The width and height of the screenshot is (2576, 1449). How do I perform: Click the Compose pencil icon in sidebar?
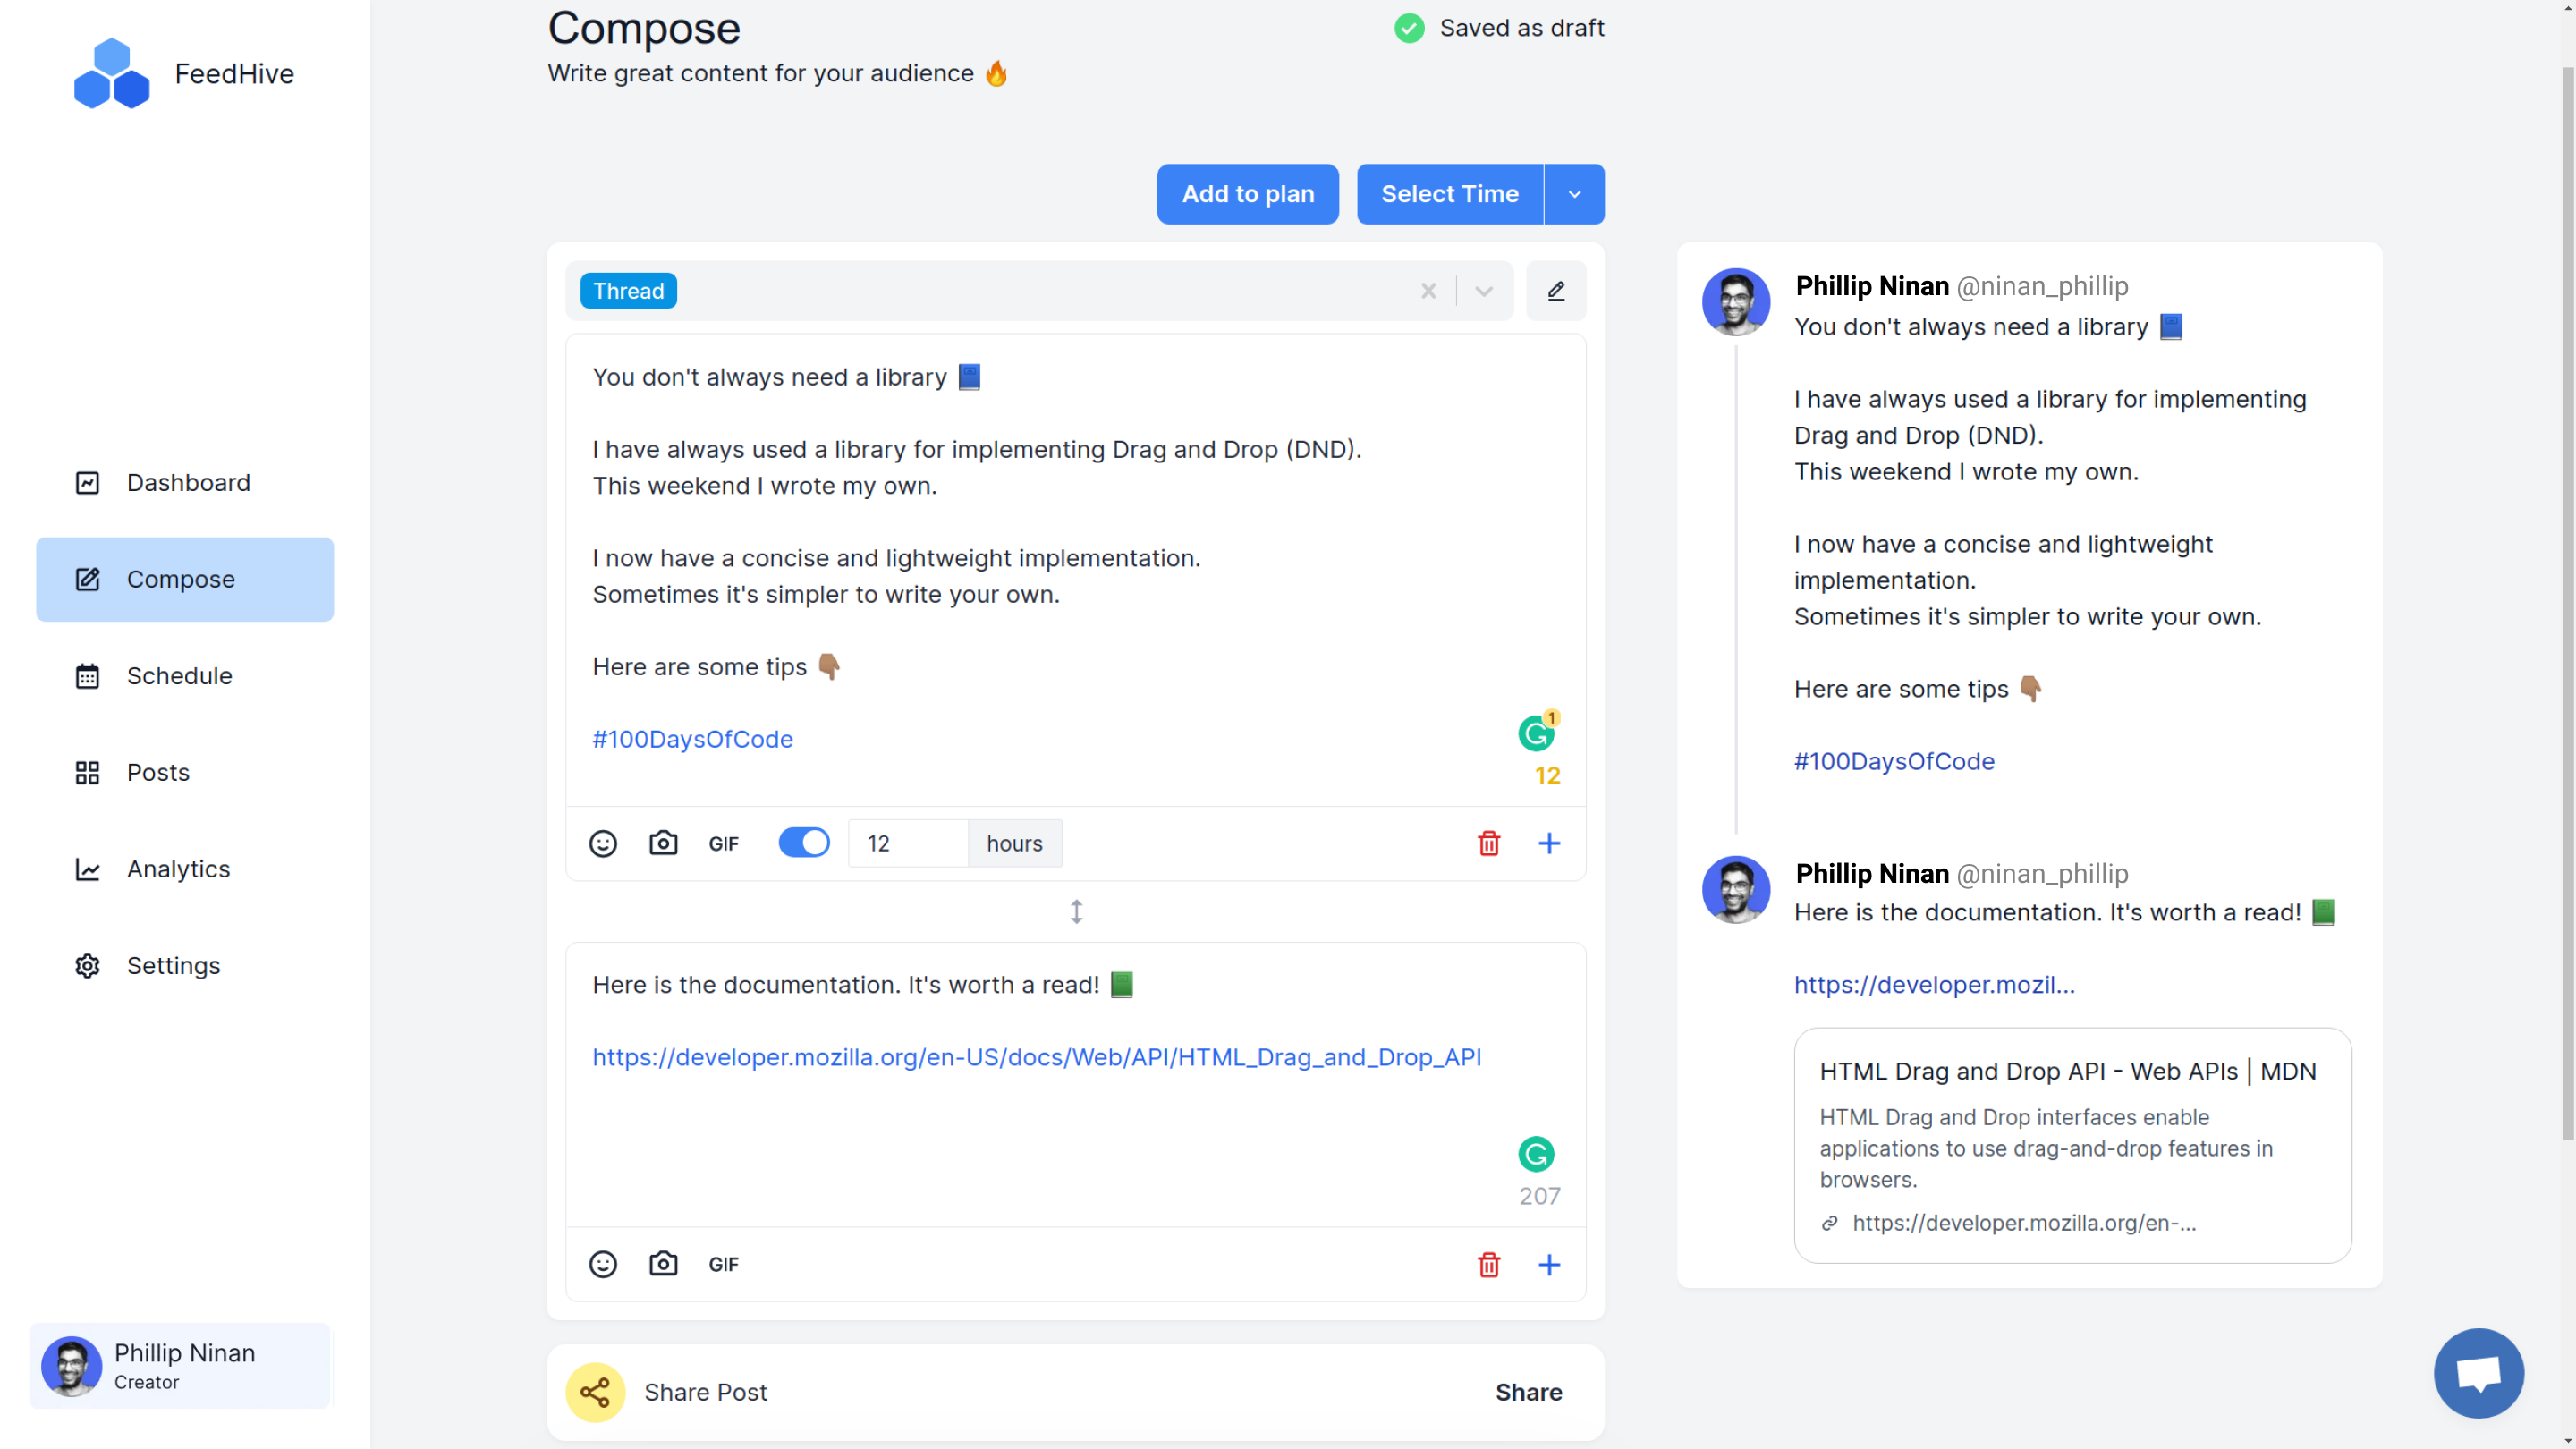click(x=88, y=579)
